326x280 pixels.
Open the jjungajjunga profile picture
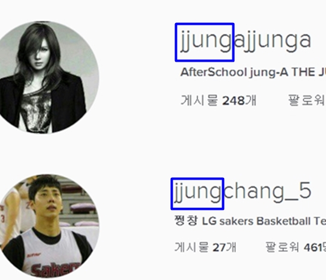point(43,77)
